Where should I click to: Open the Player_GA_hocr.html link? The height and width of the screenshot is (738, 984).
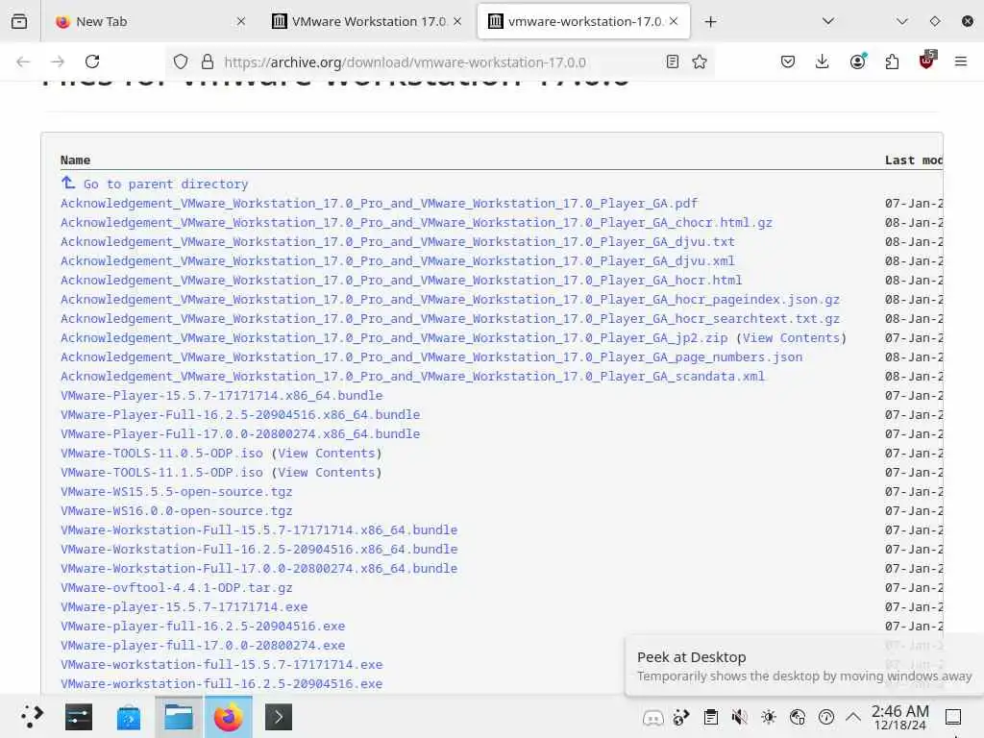pyautogui.click(x=402, y=280)
